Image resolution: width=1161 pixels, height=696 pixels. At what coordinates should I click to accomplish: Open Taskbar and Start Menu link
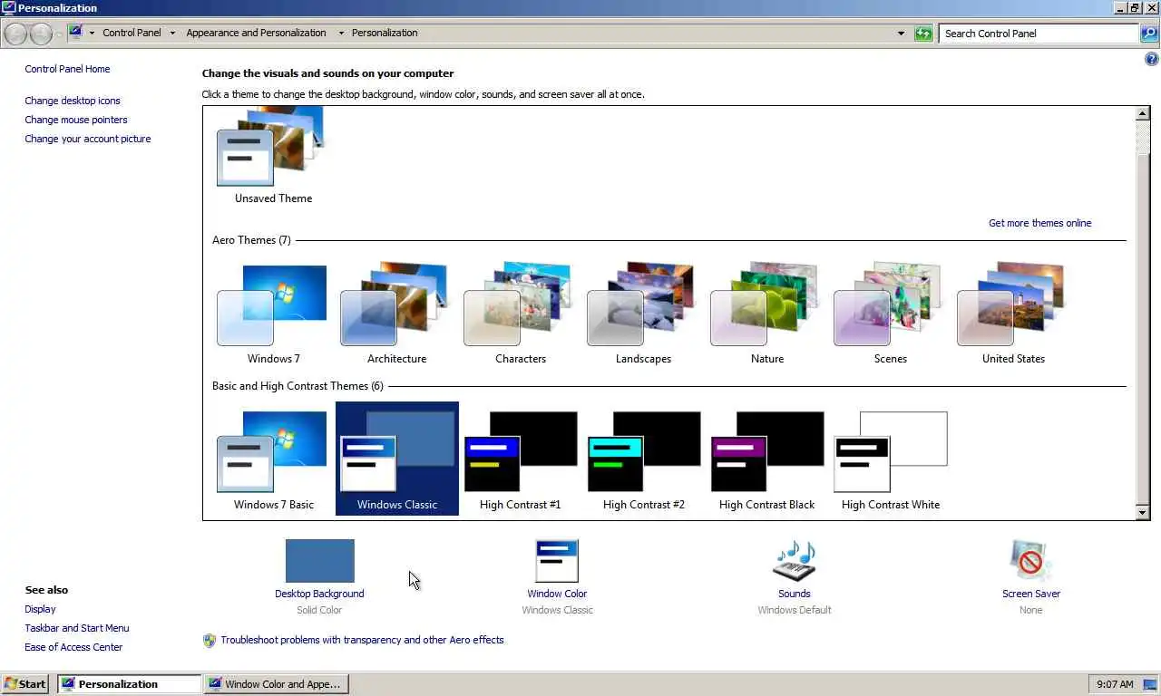[x=77, y=628]
